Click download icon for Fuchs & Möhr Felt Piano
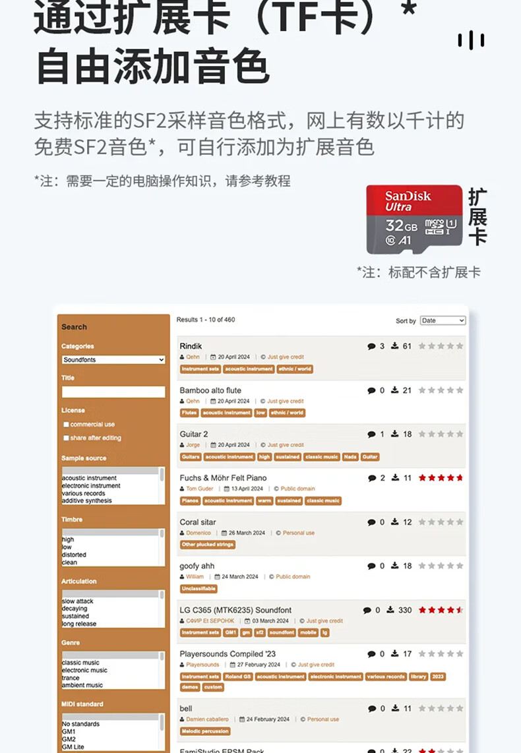The width and height of the screenshot is (521, 753). click(x=395, y=477)
